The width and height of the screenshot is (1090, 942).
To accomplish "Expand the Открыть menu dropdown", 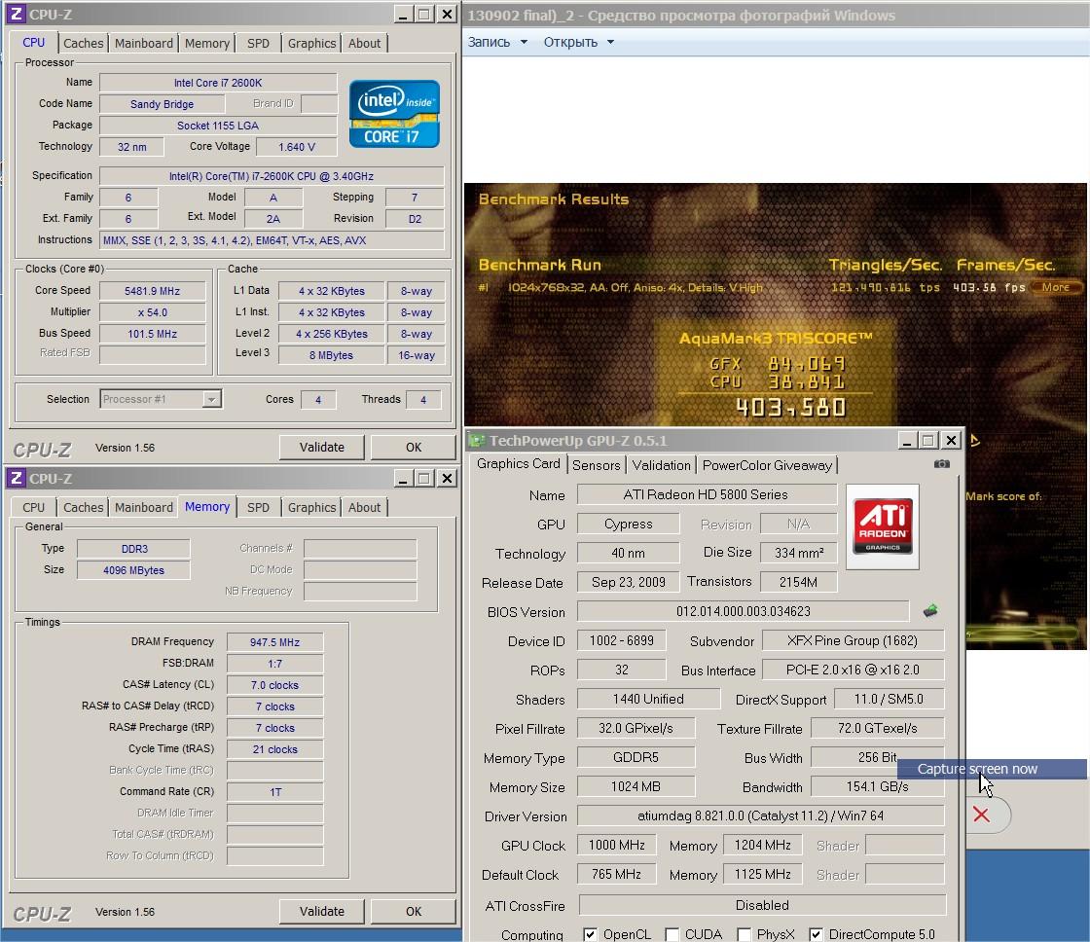I will (x=610, y=42).
